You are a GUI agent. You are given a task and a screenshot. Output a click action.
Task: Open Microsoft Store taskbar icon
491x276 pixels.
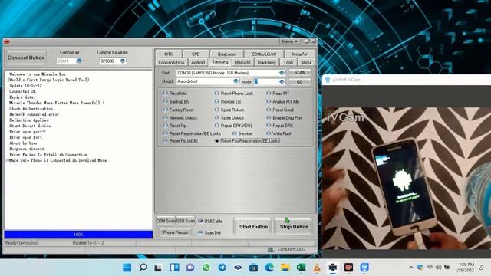254,268
